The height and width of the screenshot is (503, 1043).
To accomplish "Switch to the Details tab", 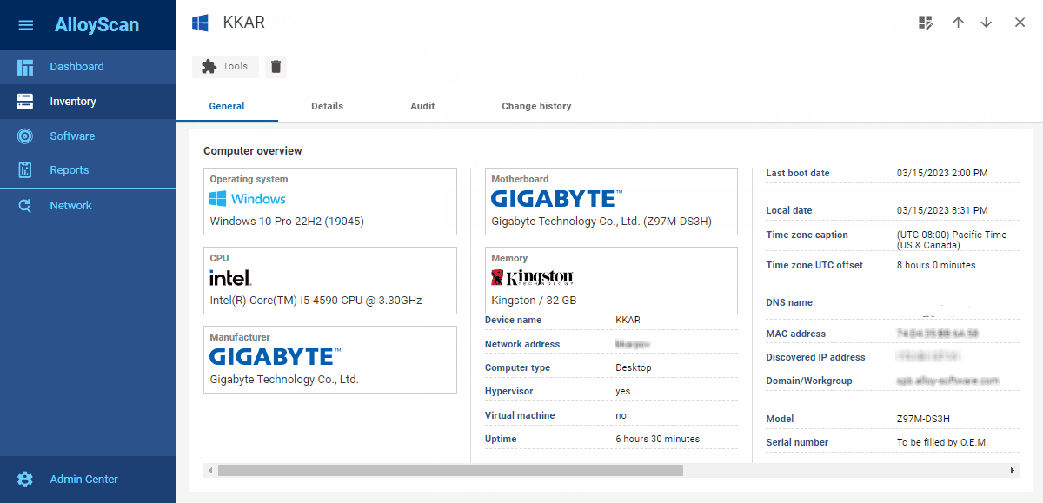I will [328, 106].
